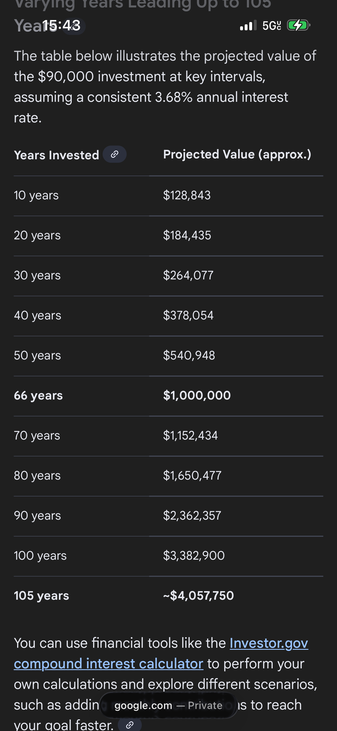Viewport: 337px width, 731px height.
Task: Select the 105 years row label
Action: [41, 596]
